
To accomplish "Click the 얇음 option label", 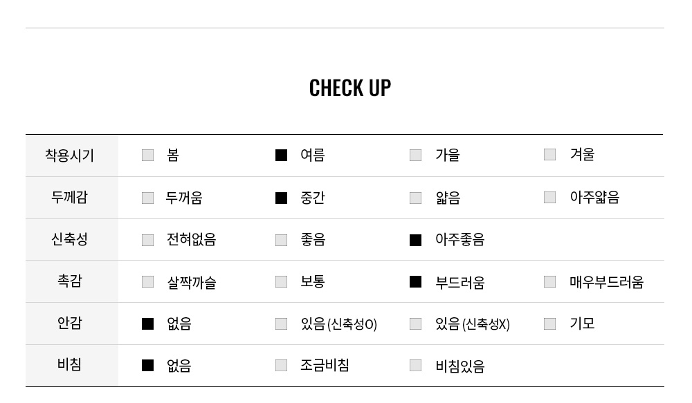I will 448,198.
